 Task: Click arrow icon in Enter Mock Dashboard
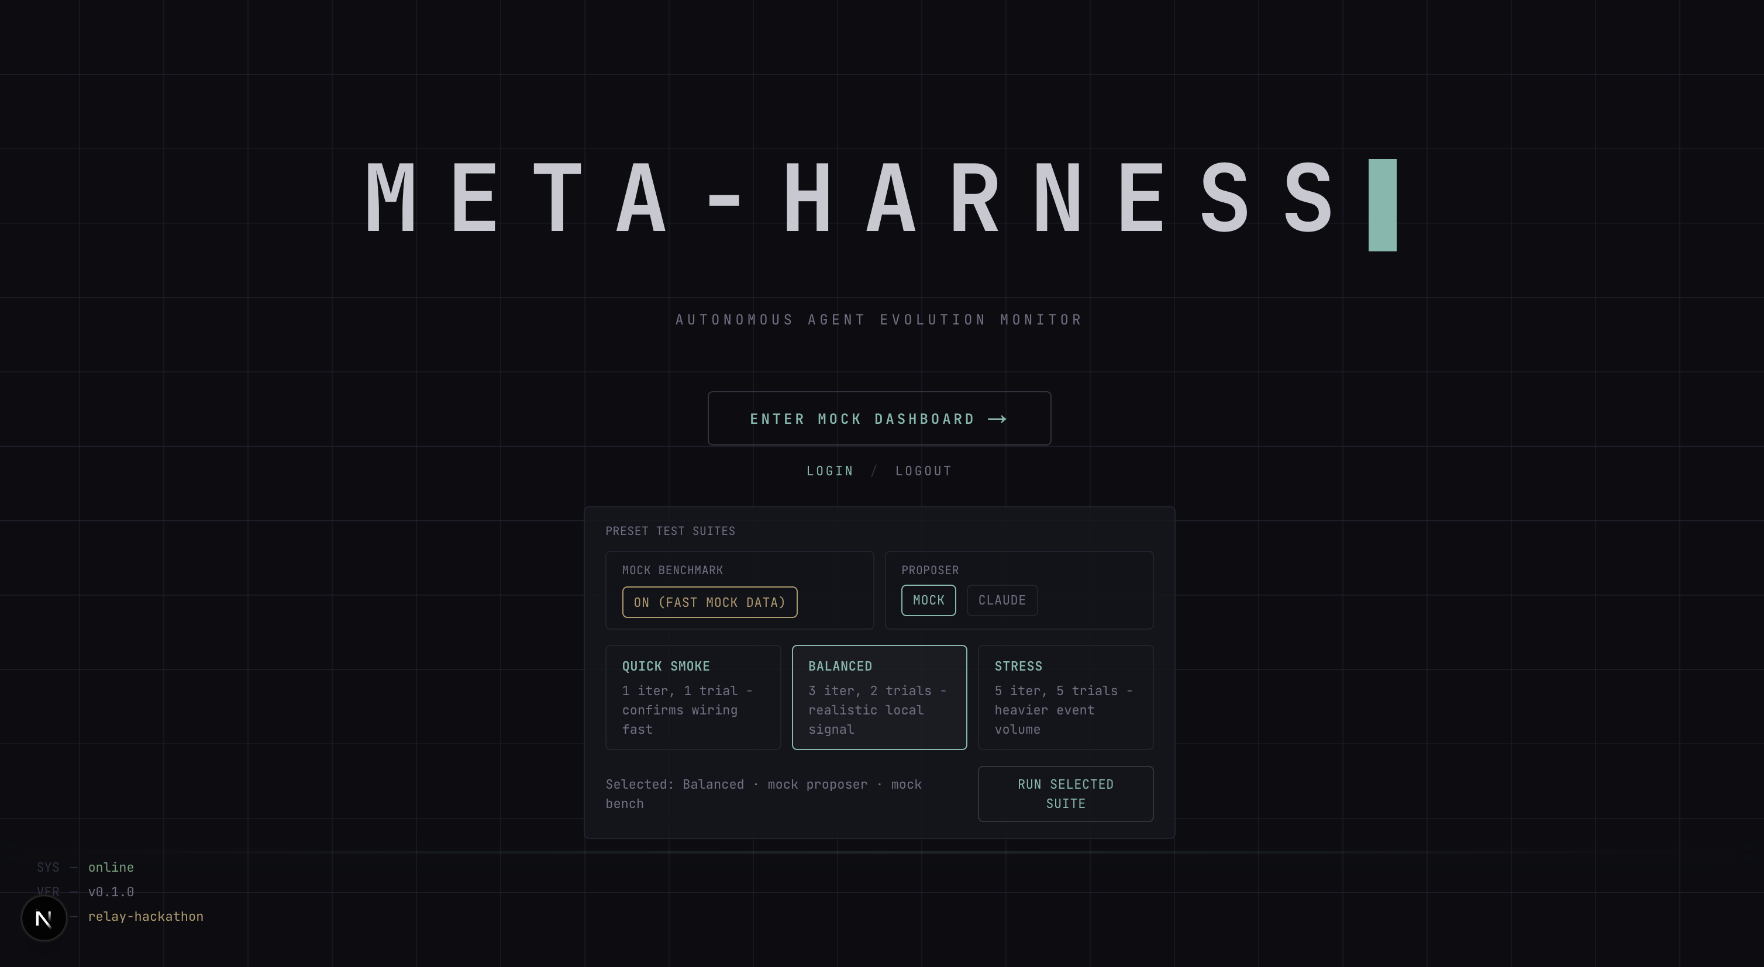997,419
